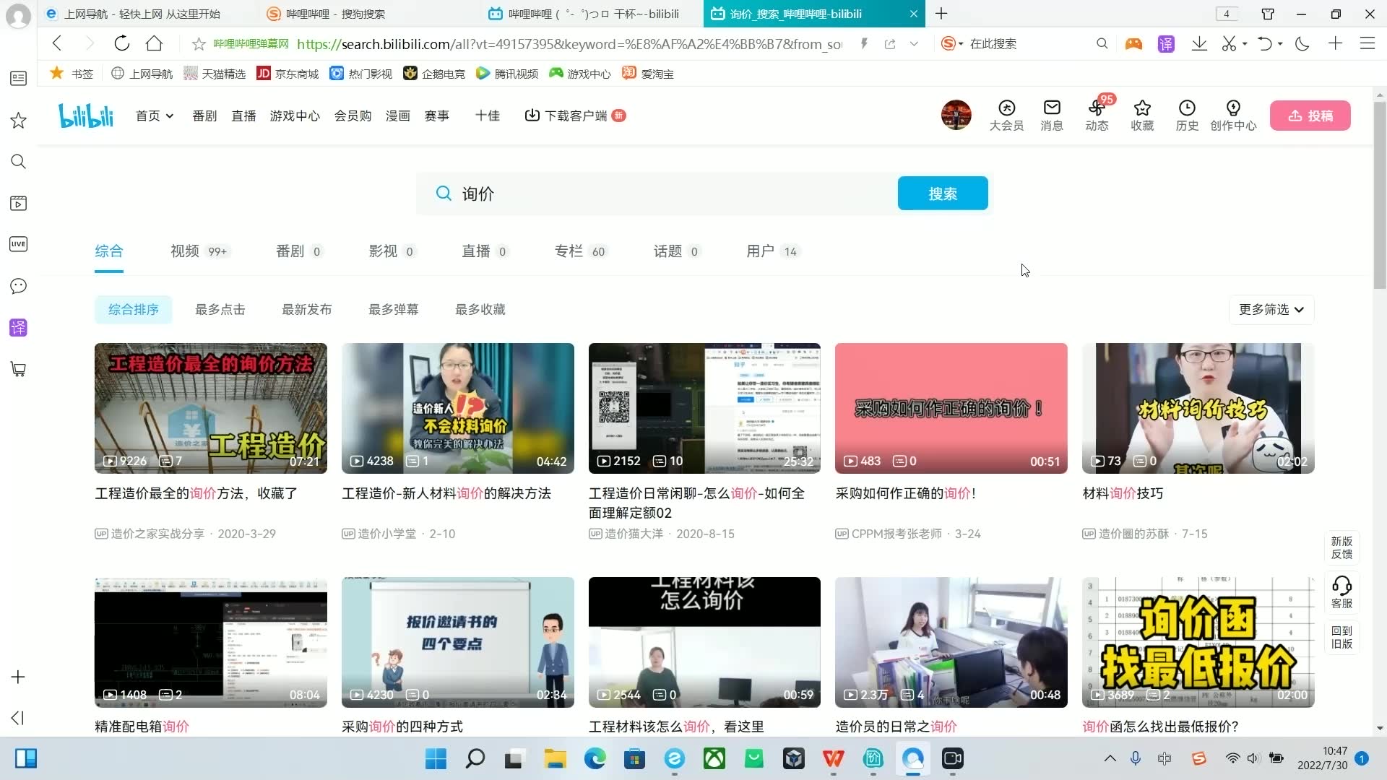1387x780 pixels.
Task: Expand the 首页 dropdown chevron
Action: point(170,116)
